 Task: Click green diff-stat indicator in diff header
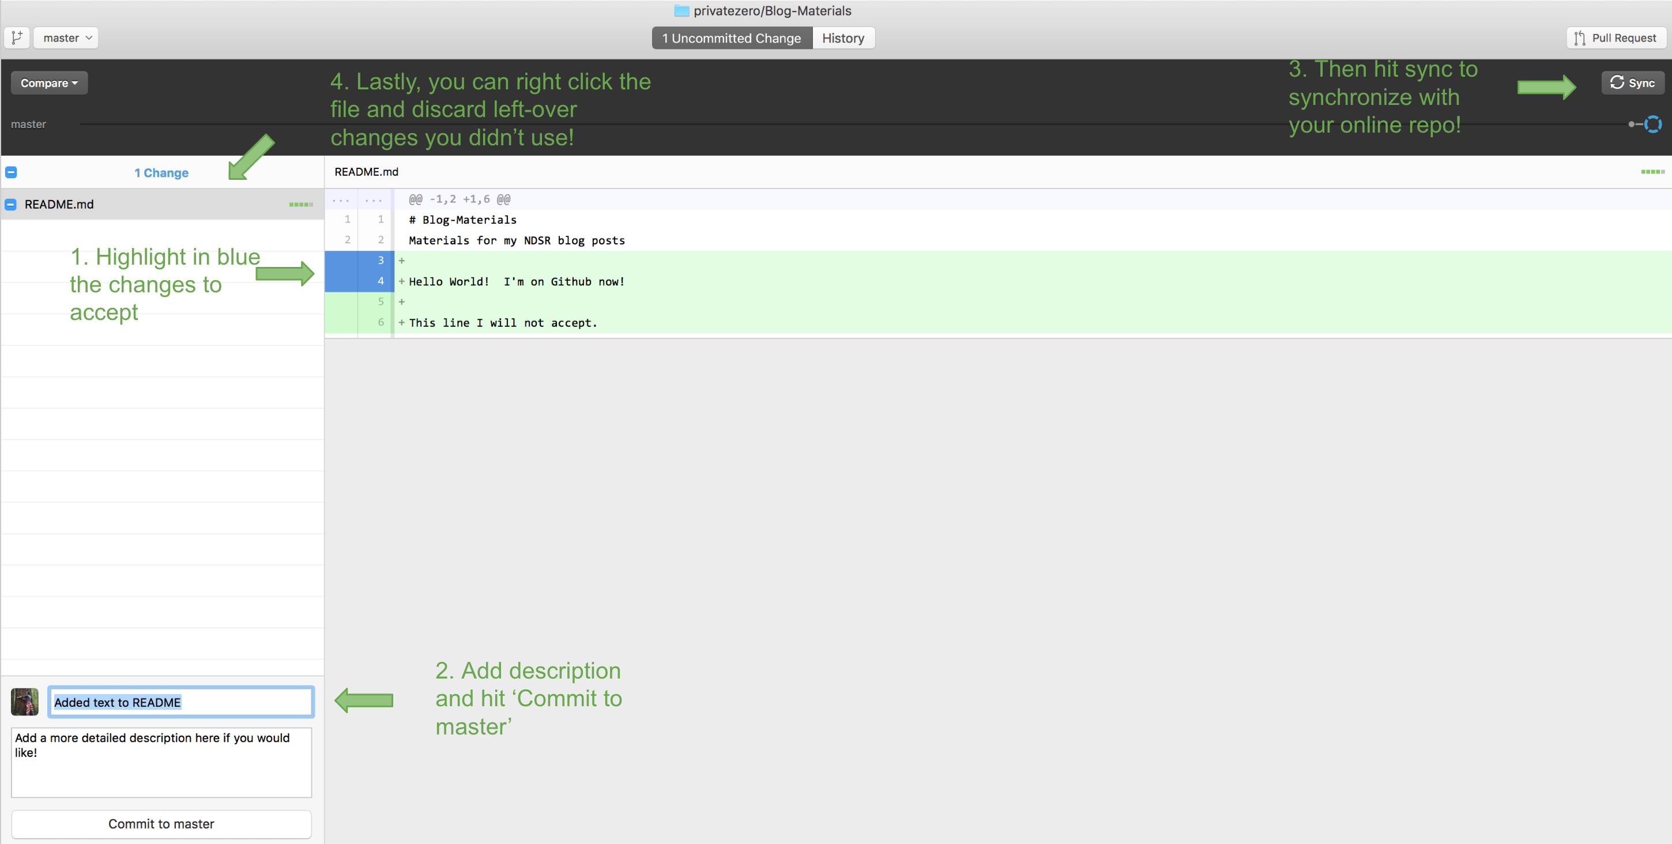(x=1652, y=172)
